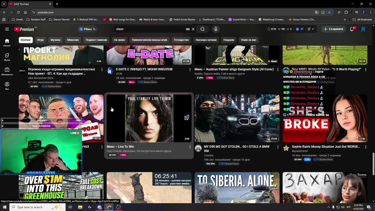This screenshot has height=211, width=375.
Task: Bookmark star in the address bar
Action: [329, 12]
